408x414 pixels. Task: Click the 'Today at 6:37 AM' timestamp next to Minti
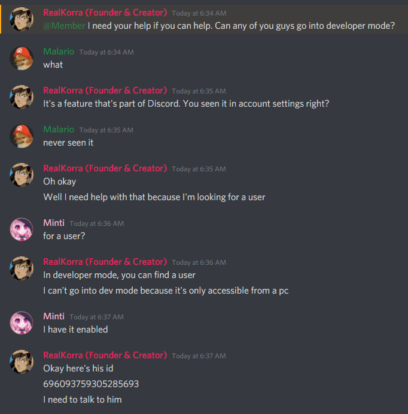96,317
